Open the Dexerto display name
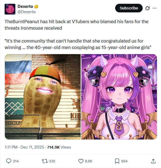 [x=25, y=6]
